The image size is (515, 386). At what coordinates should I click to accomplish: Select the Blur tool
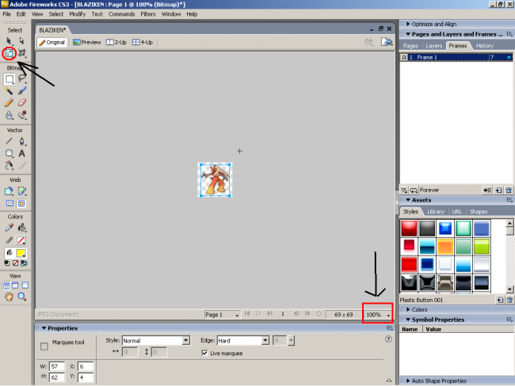(x=9, y=115)
